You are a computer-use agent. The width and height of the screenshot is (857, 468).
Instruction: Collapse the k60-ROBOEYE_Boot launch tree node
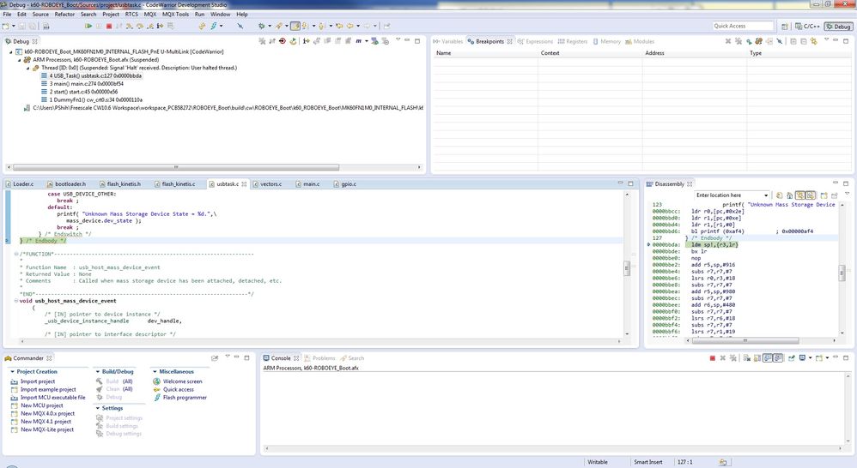[x=11, y=51]
